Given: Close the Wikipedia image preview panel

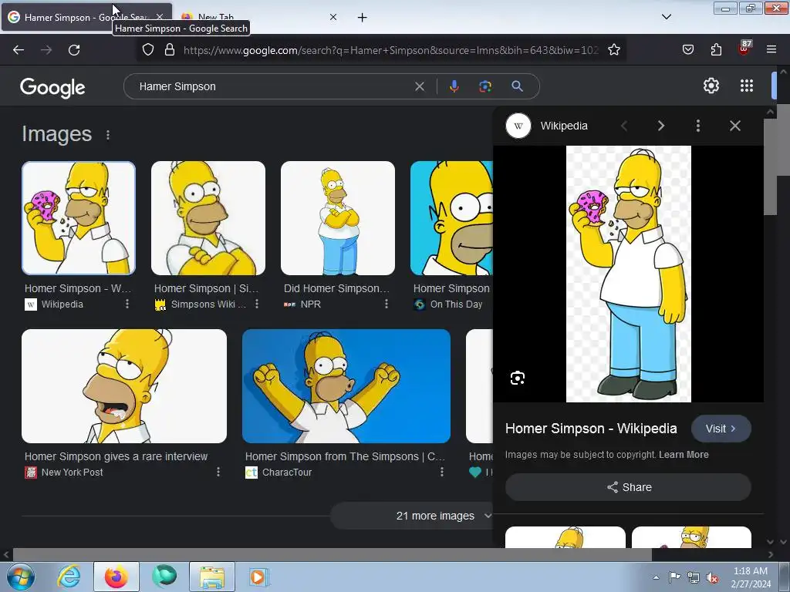Looking at the screenshot, I should pos(735,126).
